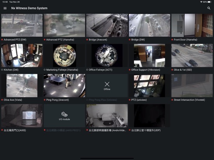Click recording dot beside Office Support (Hikvision)
Viewport: 214px width, 160px height.
tap(129, 70)
